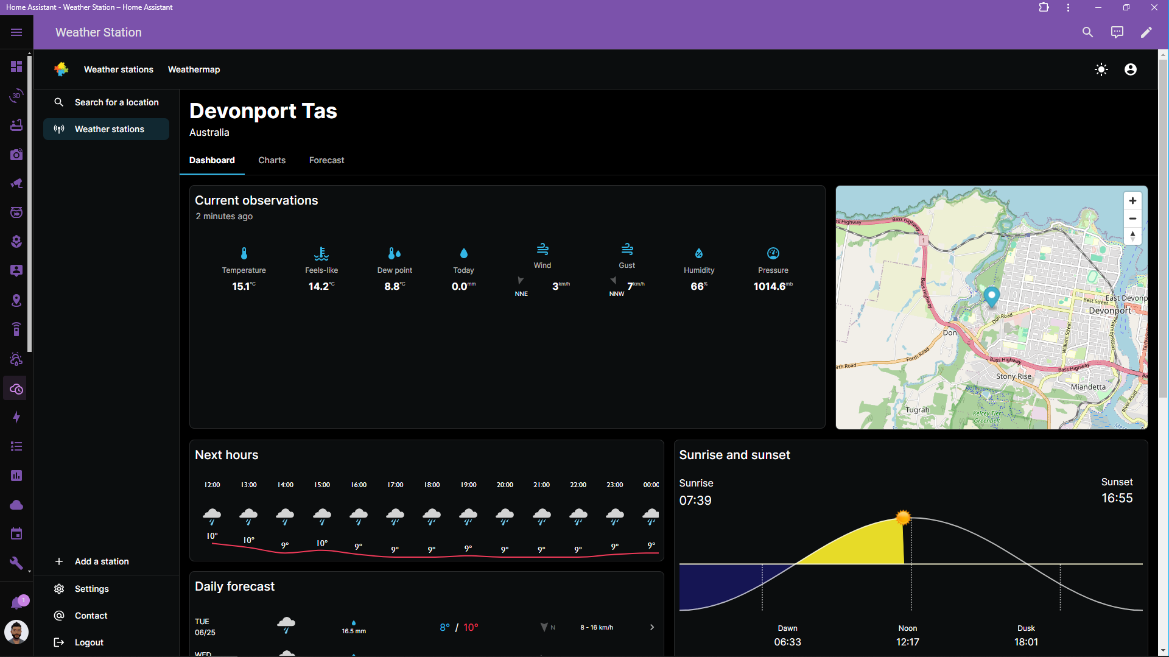Toggle the hamburger menu for the sidebar

click(16, 32)
